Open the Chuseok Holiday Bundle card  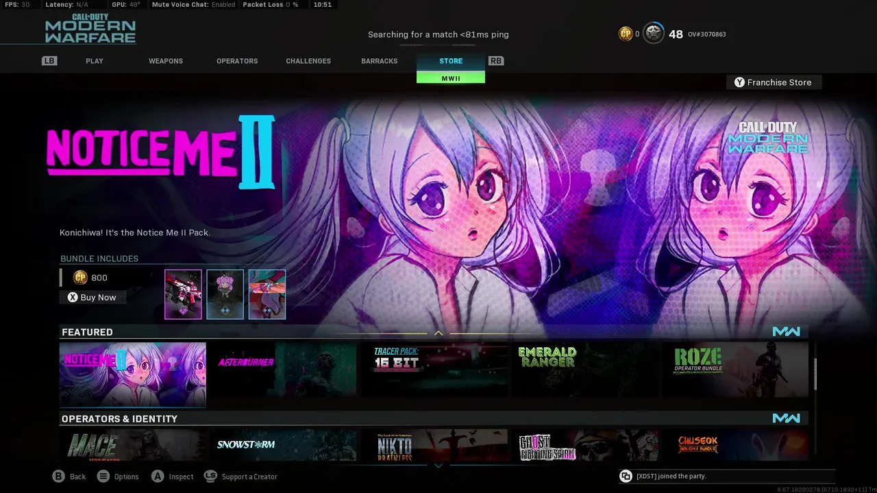click(x=736, y=445)
